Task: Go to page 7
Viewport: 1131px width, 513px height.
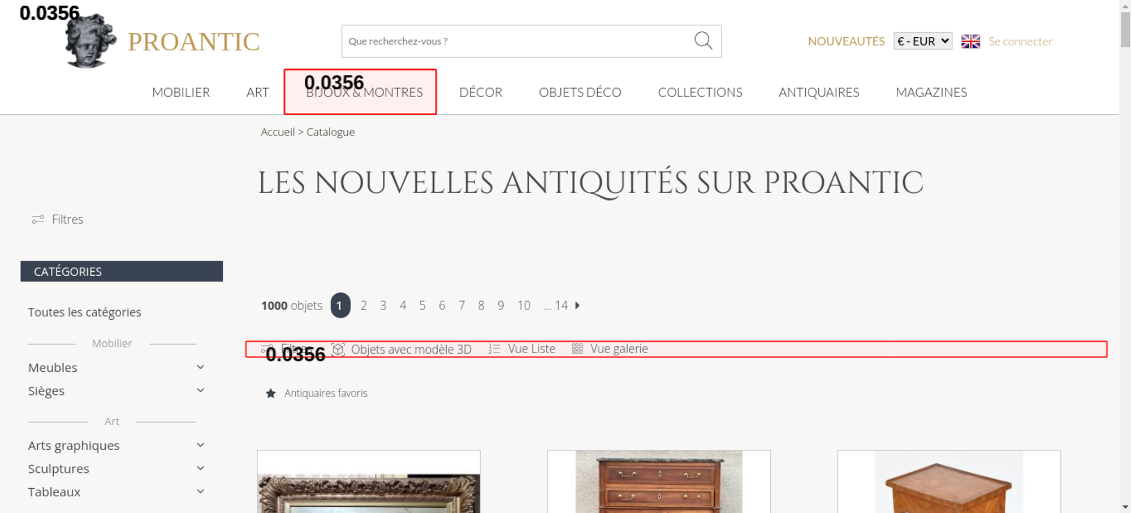Action: coord(461,306)
